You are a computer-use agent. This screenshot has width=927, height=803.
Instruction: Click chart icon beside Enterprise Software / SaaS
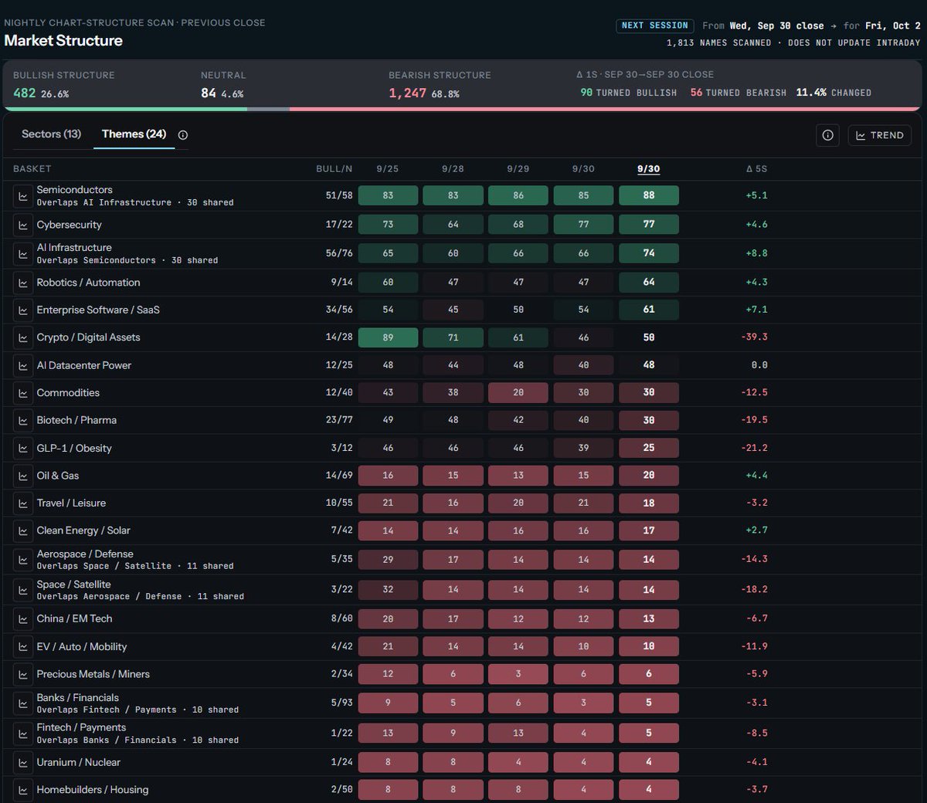23,310
